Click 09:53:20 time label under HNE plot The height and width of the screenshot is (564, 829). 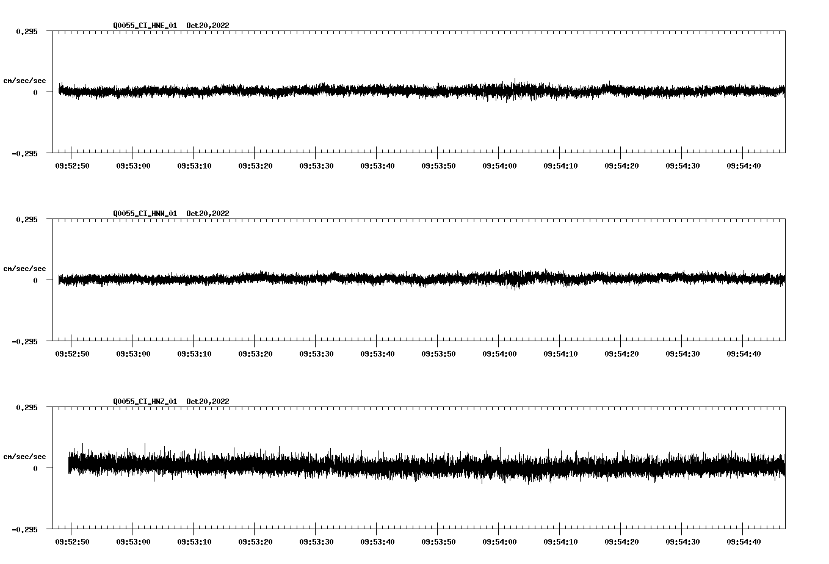255,166
